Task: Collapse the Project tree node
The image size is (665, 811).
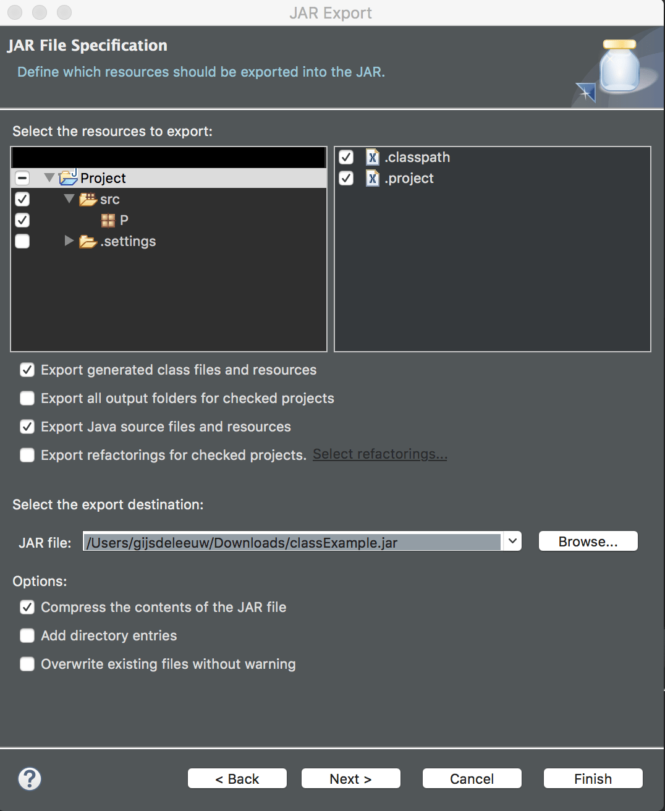Action: pos(49,178)
